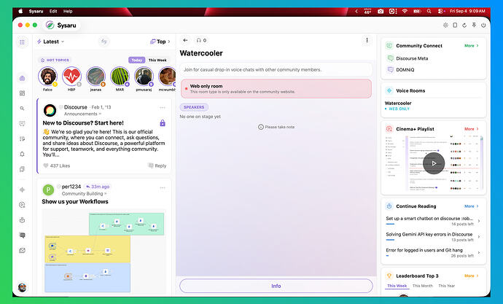Open the grid apps menu icon
Screen dimensions: 503x304
[22, 42]
